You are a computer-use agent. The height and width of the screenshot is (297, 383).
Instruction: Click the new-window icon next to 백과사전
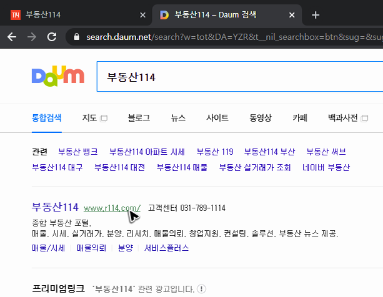(364, 119)
